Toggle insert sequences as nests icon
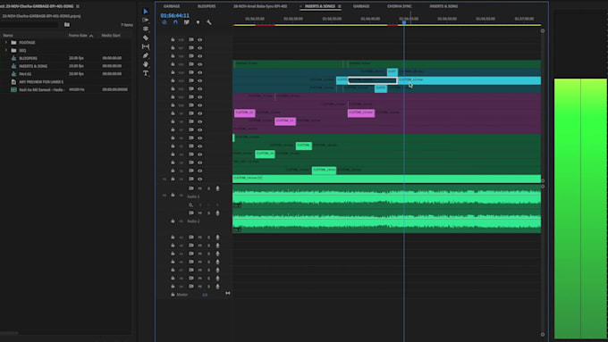Screen dimensions: 608x342 tap(165, 22)
